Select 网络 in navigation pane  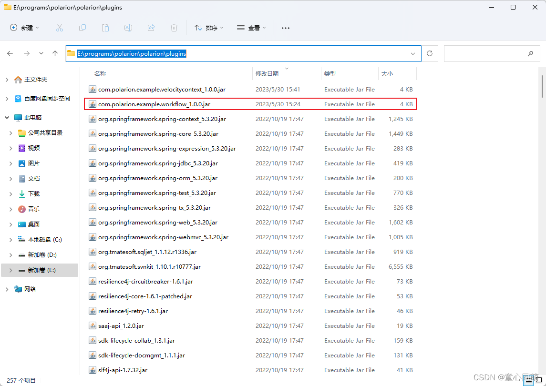coord(30,289)
